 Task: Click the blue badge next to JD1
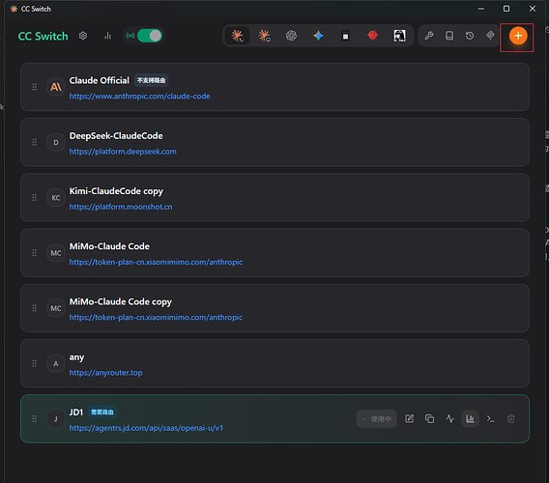point(102,412)
